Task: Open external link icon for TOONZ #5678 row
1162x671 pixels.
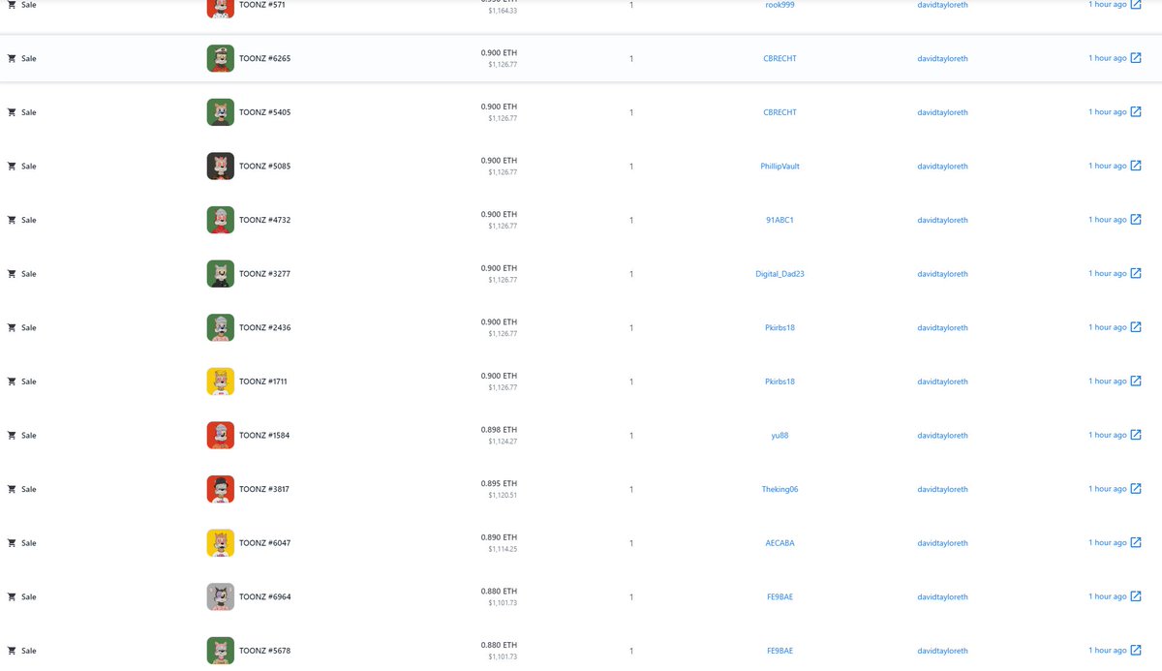Action: tap(1136, 651)
